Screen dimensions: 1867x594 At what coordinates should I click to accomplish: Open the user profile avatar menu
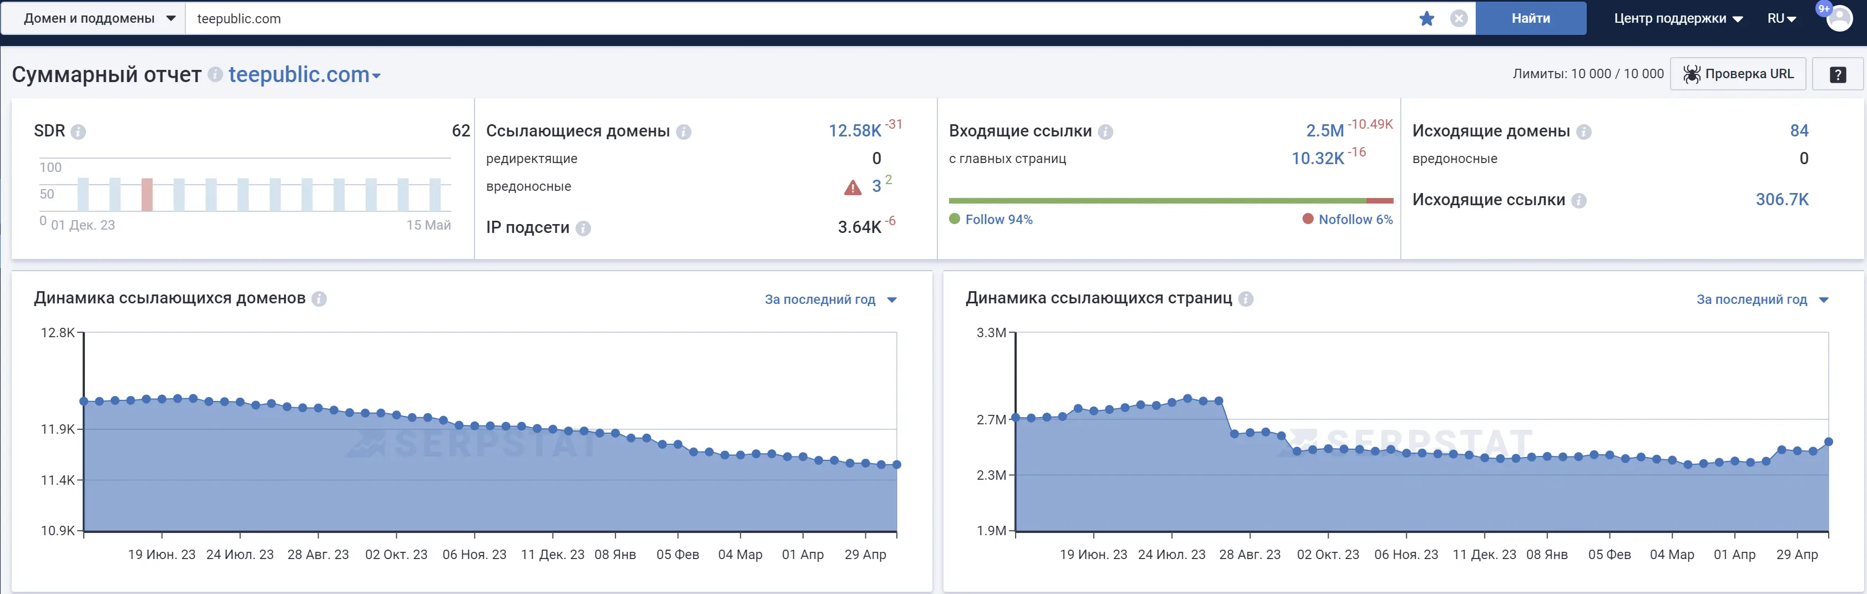pyautogui.click(x=1839, y=18)
